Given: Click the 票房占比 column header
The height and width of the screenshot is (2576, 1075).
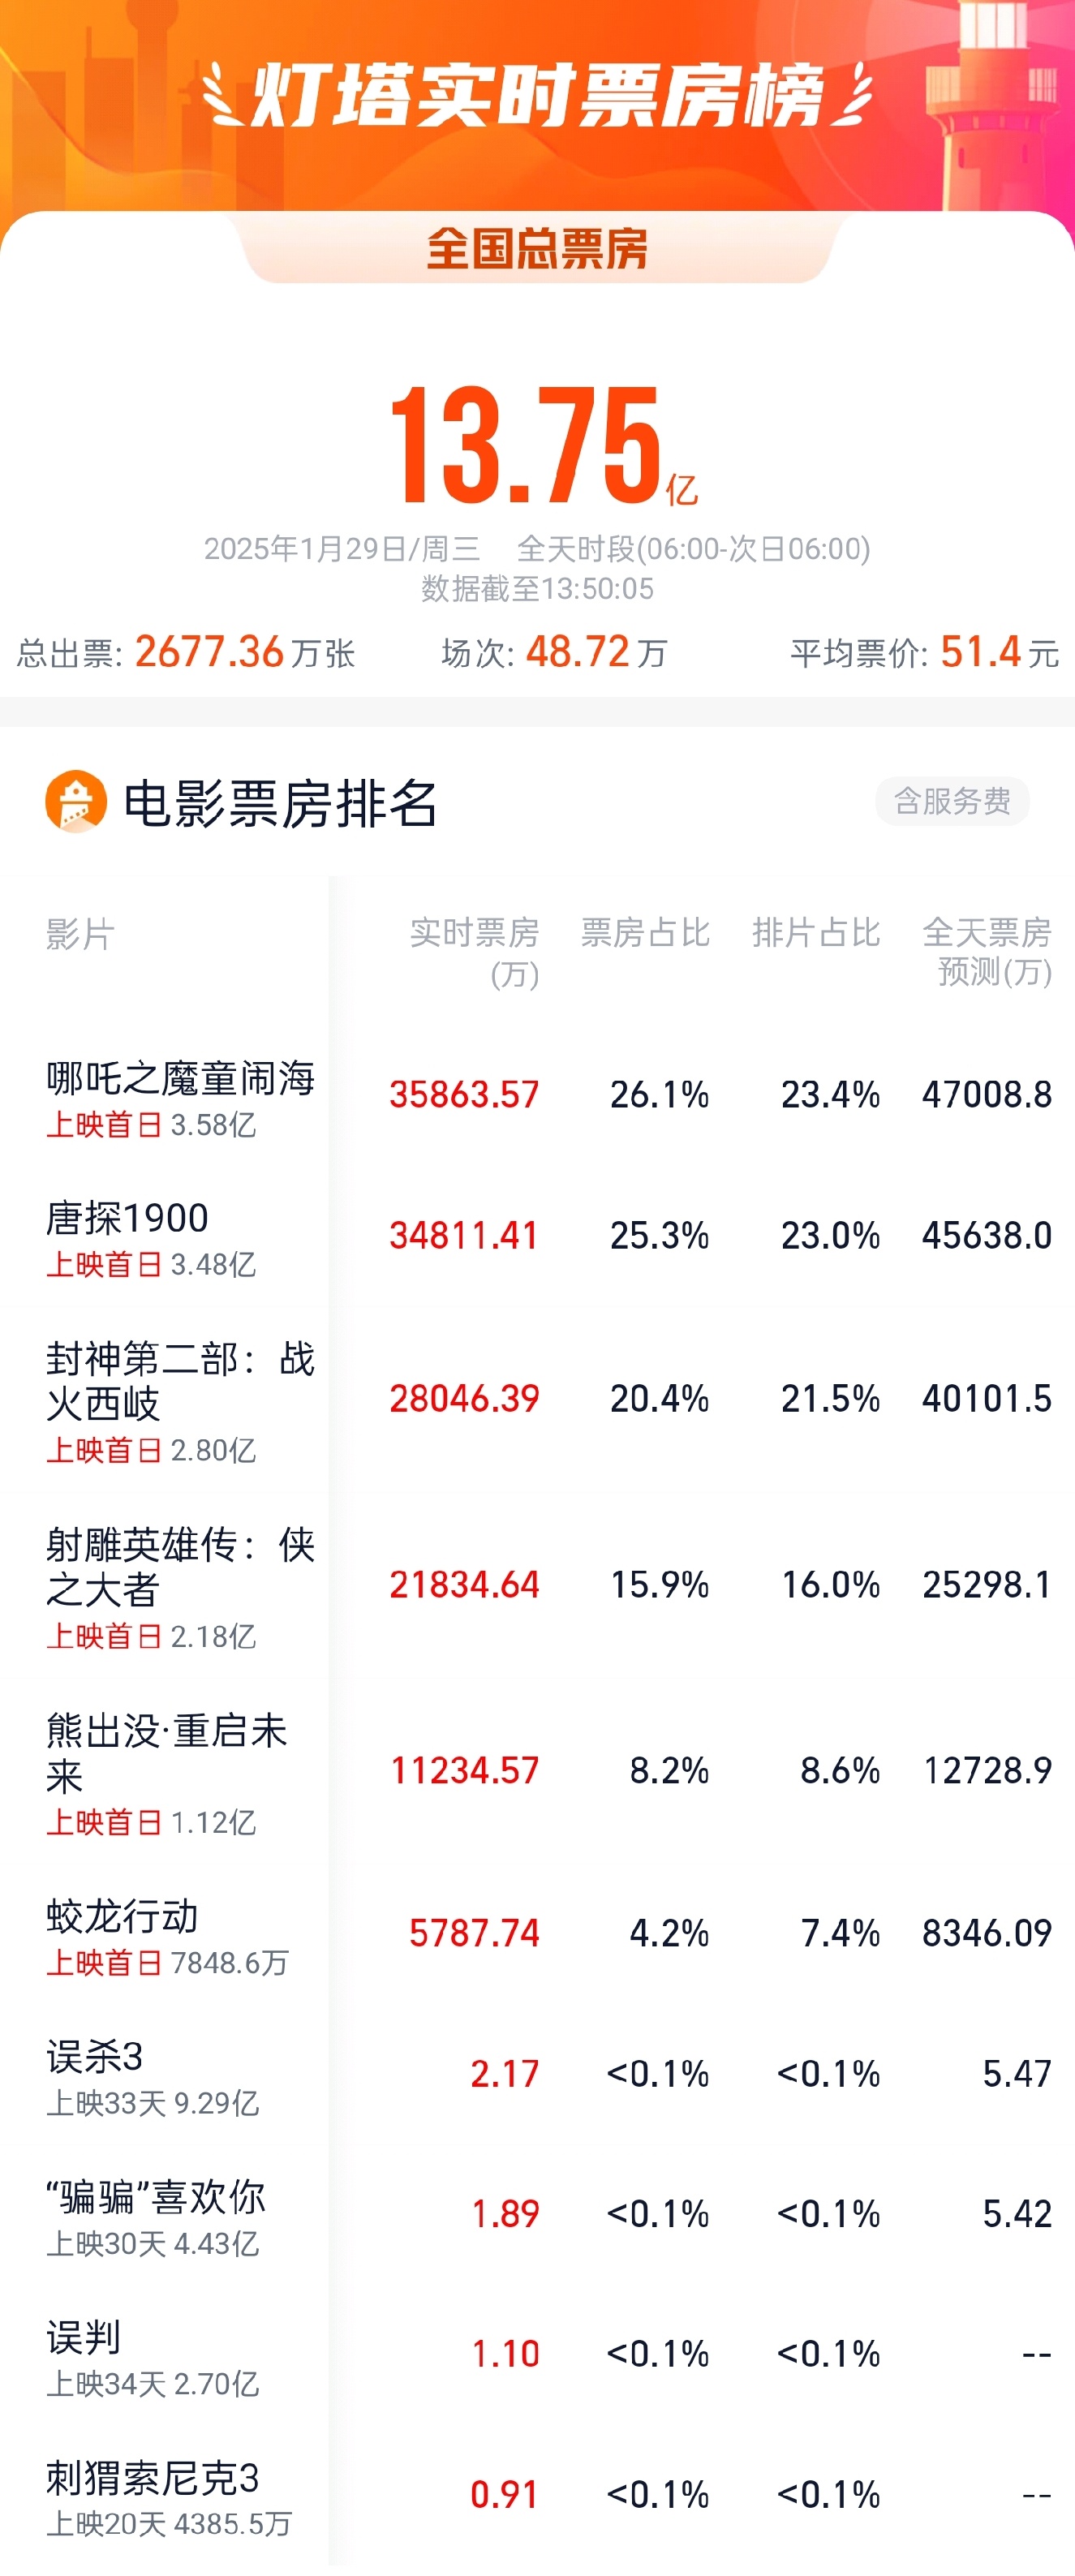Looking at the screenshot, I should (645, 933).
